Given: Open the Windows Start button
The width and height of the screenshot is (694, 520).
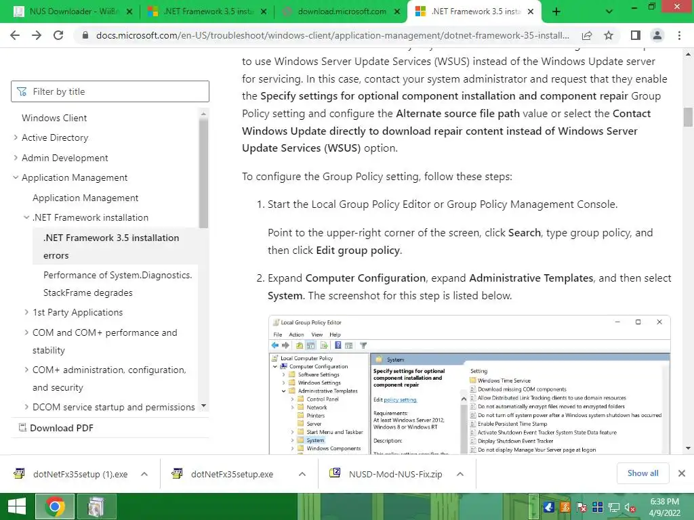Looking at the screenshot, I should pos(17,506).
